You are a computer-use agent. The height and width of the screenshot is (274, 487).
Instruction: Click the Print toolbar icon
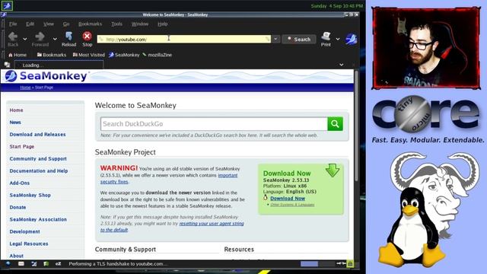(x=326, y=39)
